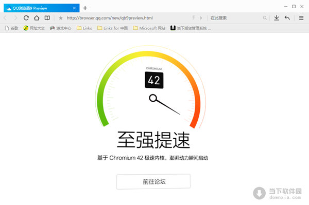This screenshot has height=205, width=309.
Task: Open a new tab with plus button
Action: (85, 8)
